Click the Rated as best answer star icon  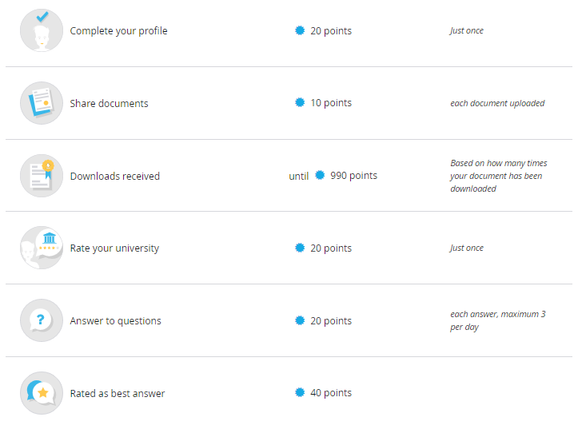[x=42, y=393]
